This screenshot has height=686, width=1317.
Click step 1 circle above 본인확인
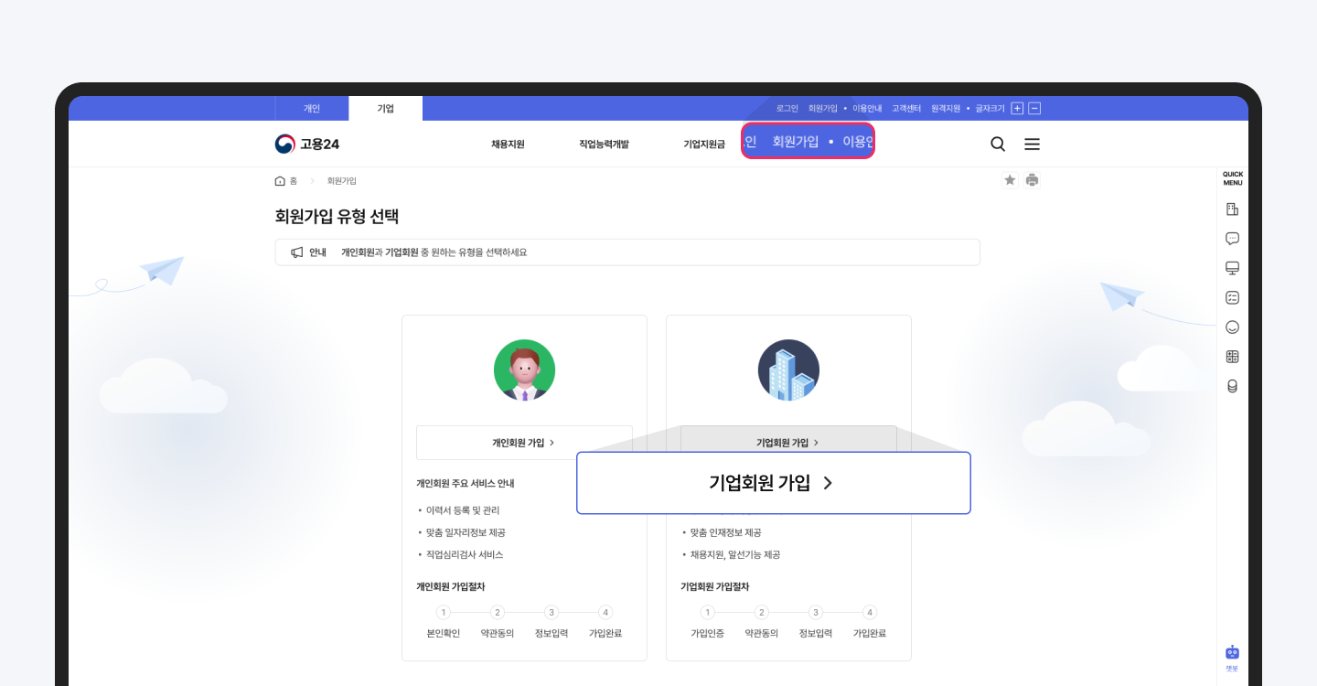tap(444, 613)
